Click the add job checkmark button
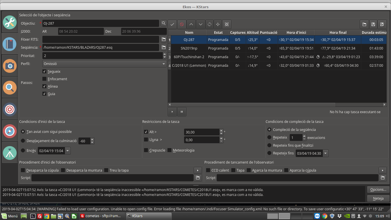 172,24
